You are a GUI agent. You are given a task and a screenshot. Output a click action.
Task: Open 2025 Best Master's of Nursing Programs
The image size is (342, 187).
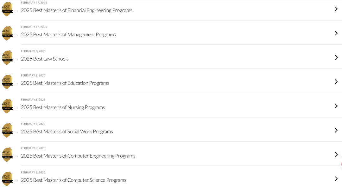[63, 107]
